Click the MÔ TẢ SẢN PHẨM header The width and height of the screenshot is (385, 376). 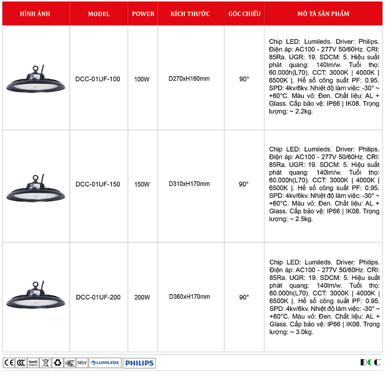tap(323, 14)
